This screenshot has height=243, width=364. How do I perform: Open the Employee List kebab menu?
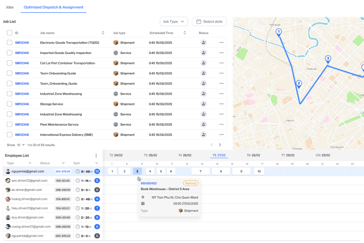[x=96, y=155]
